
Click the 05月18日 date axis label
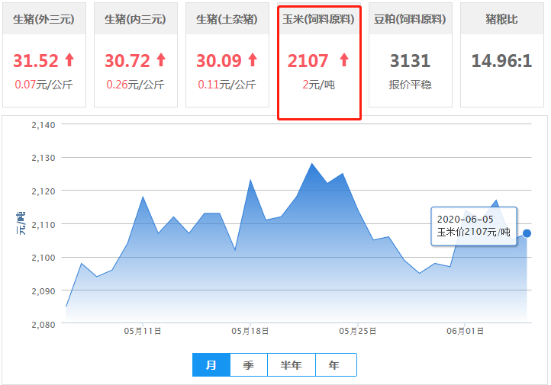[x=250, y=331]
